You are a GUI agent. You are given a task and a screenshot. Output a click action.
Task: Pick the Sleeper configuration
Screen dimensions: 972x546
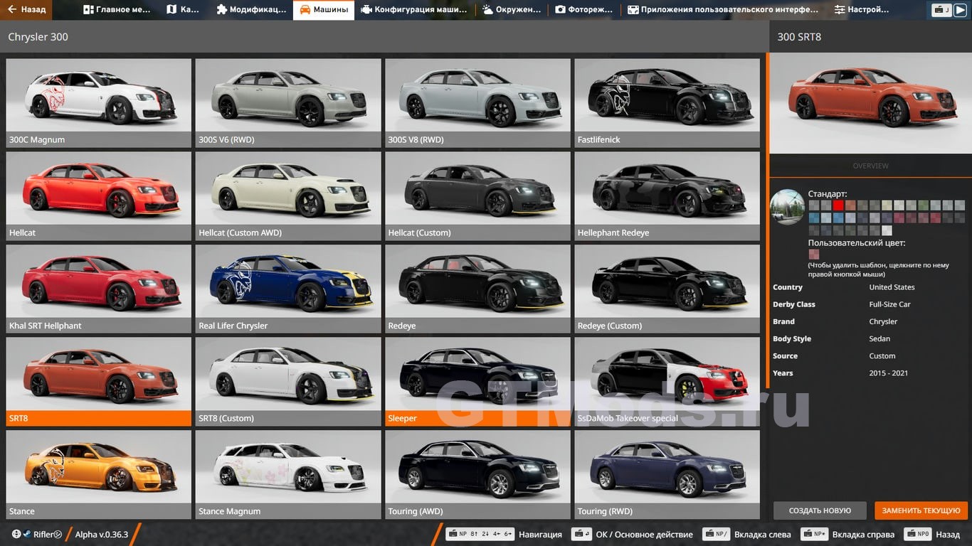477,381
